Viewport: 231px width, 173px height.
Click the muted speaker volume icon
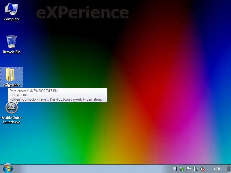203,169
